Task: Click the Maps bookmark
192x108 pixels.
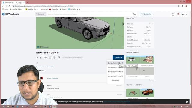Action: 63,9
